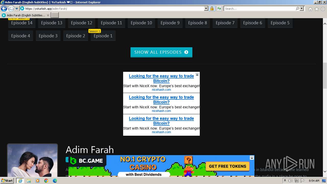
Task: Open Episode 11
Action: tap(111, 23)
